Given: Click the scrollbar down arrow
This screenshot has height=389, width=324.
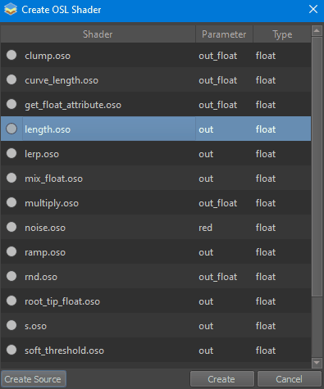Looking at the screenshot, I should pyautogui.click(x=317, y=363).
